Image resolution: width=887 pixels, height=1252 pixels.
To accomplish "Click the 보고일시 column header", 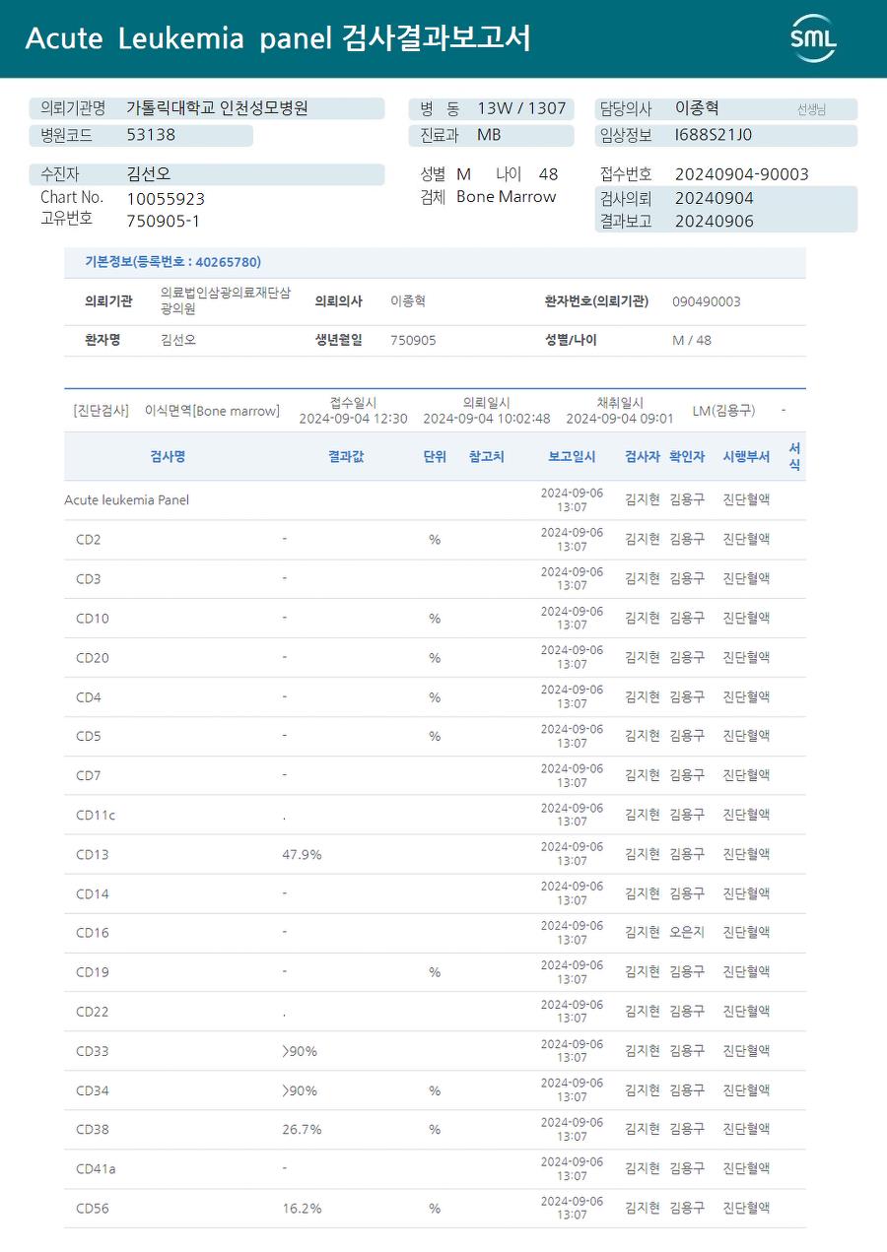I will [572, 456].
